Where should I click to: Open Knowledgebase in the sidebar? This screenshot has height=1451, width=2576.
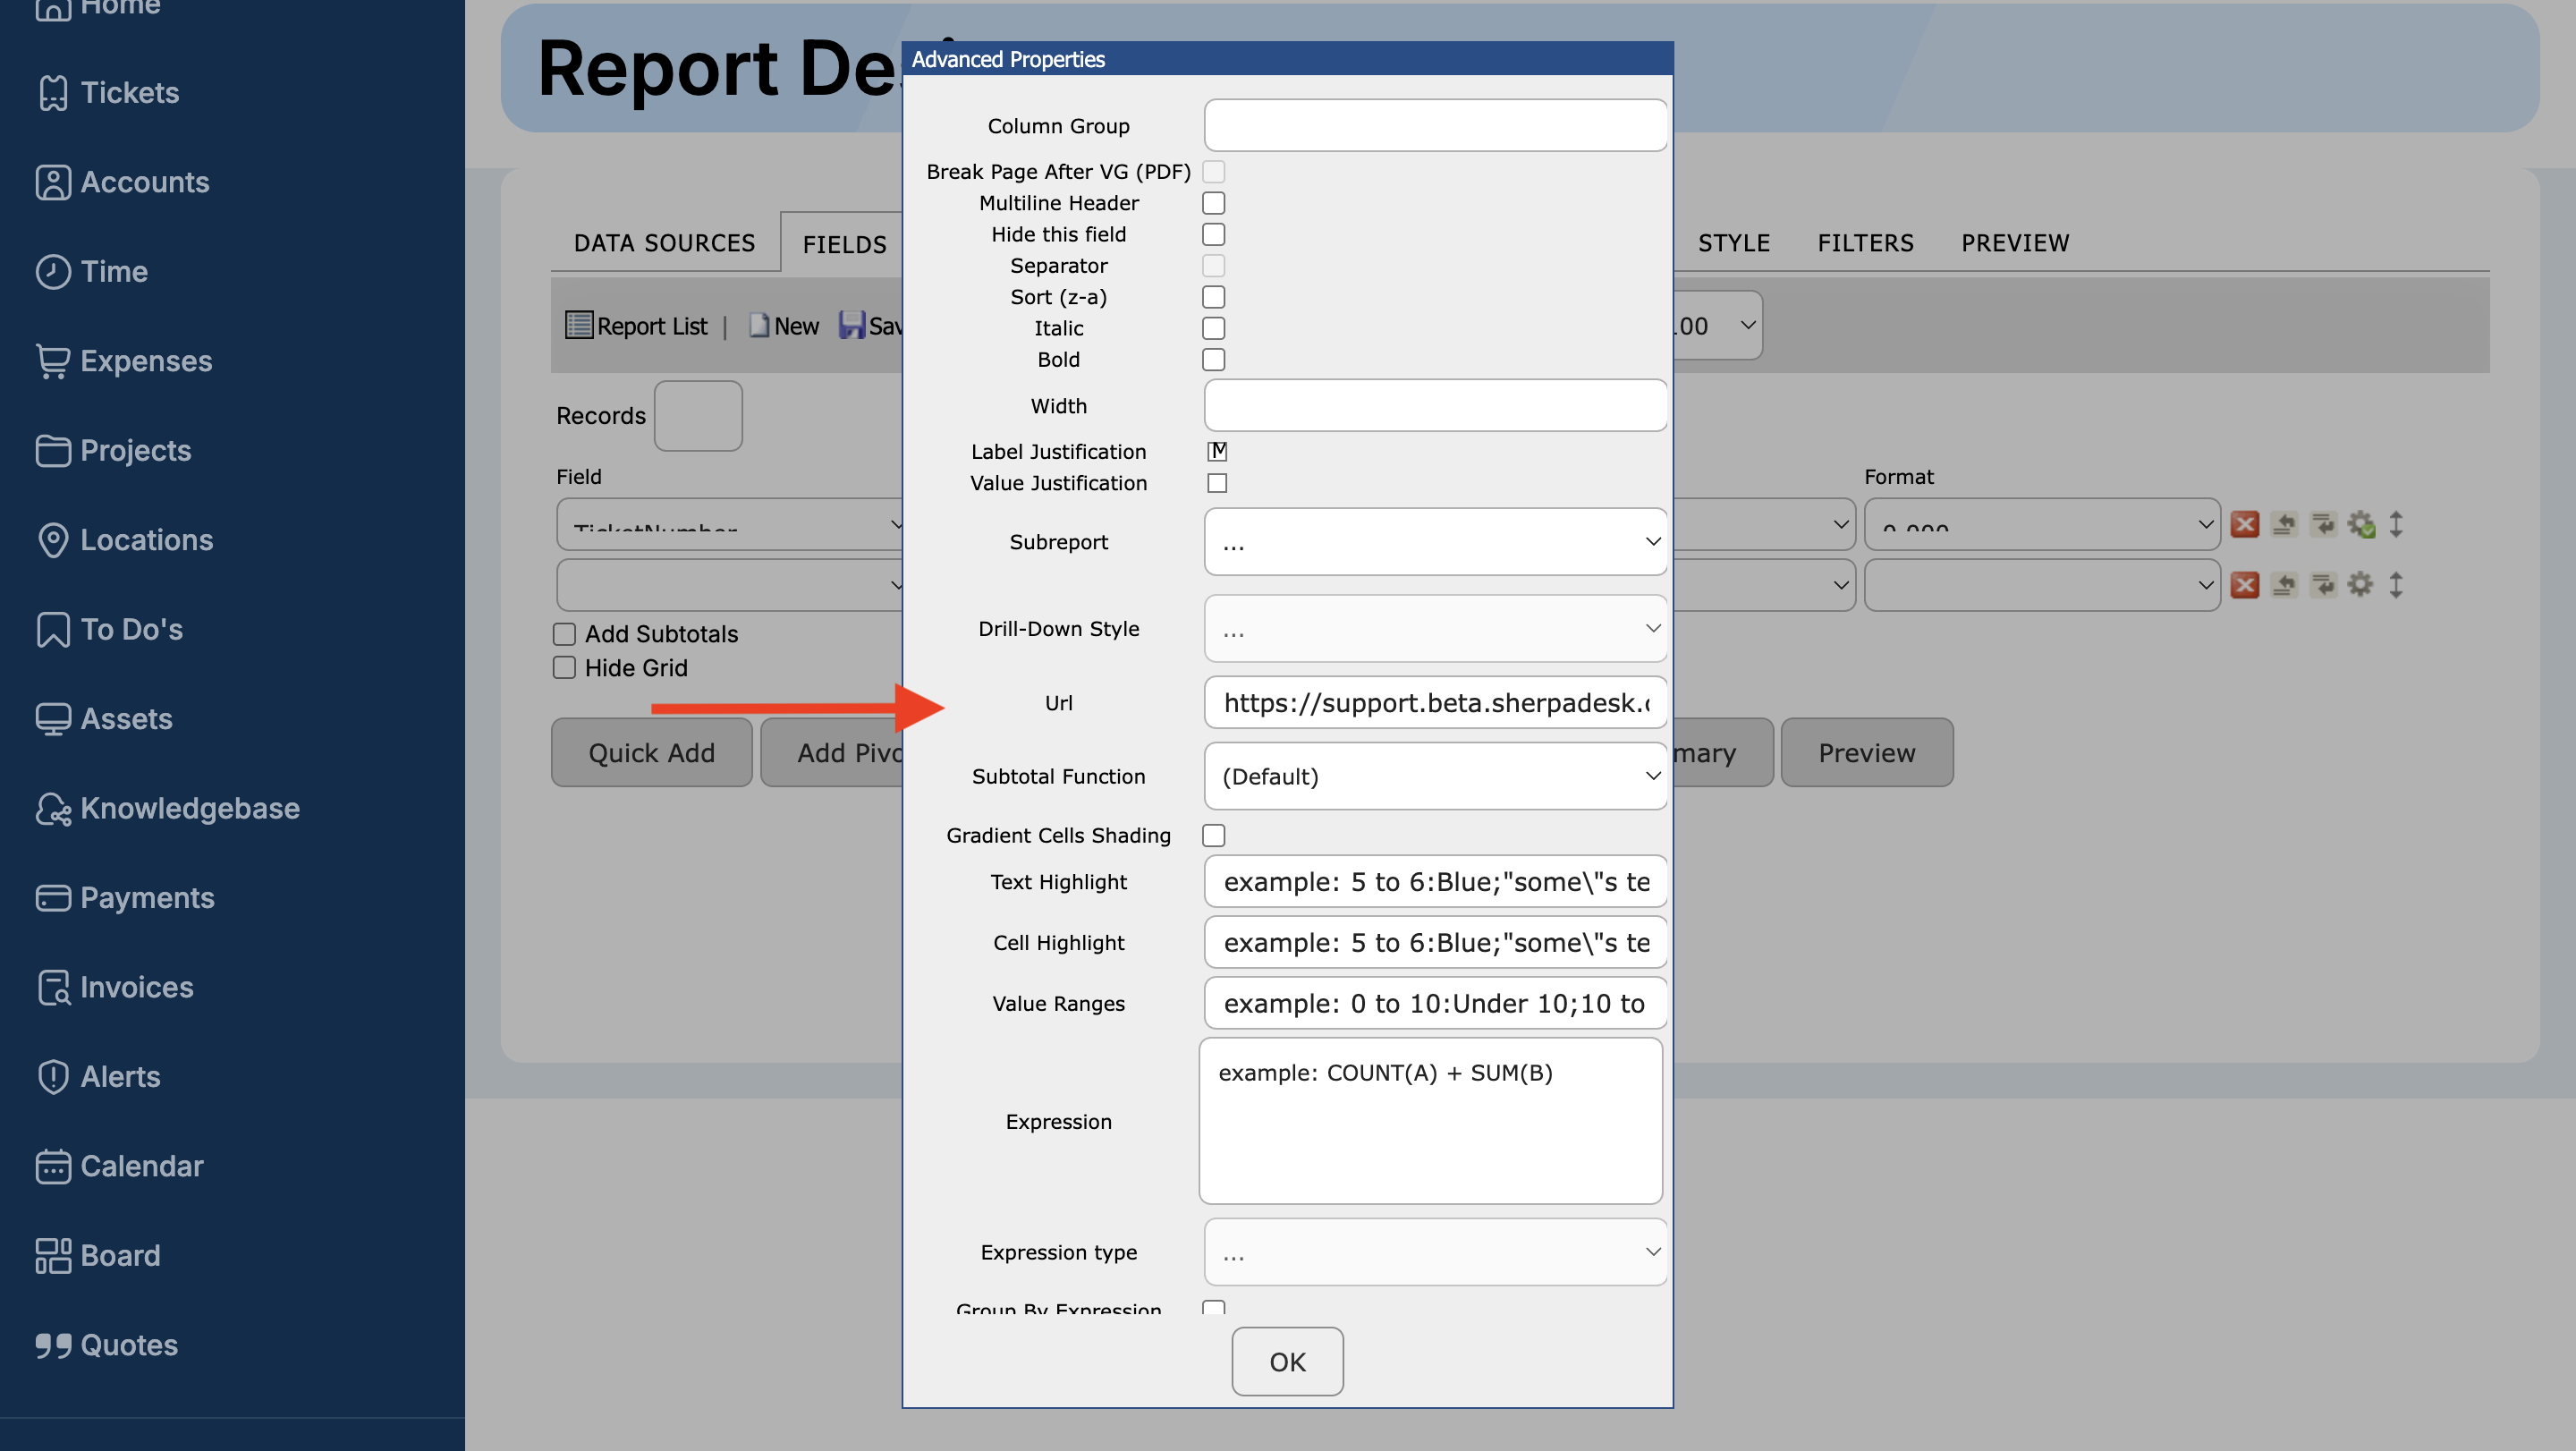pos(189,808)
